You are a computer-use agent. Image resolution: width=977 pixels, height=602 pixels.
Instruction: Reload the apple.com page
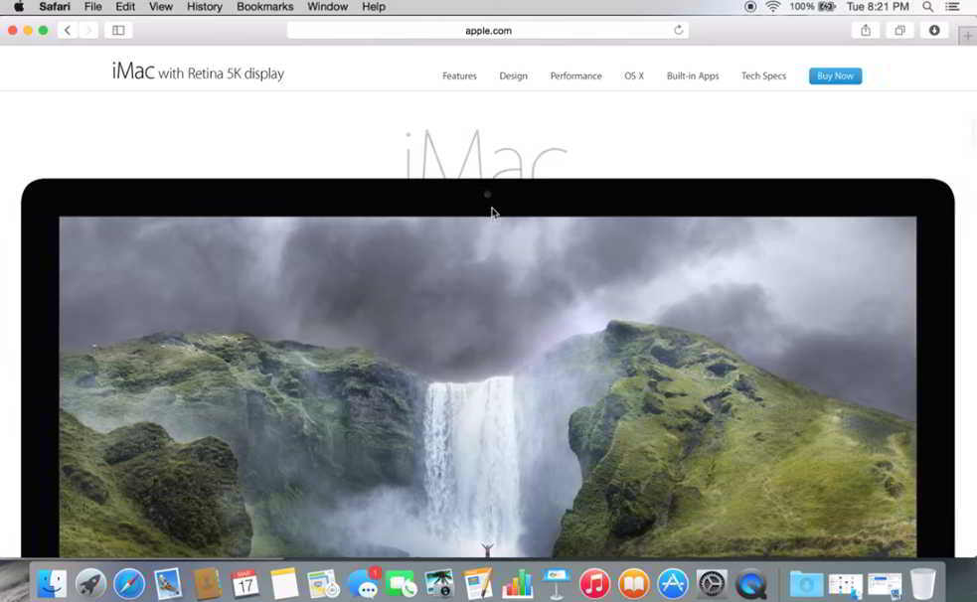click(679, 30)
